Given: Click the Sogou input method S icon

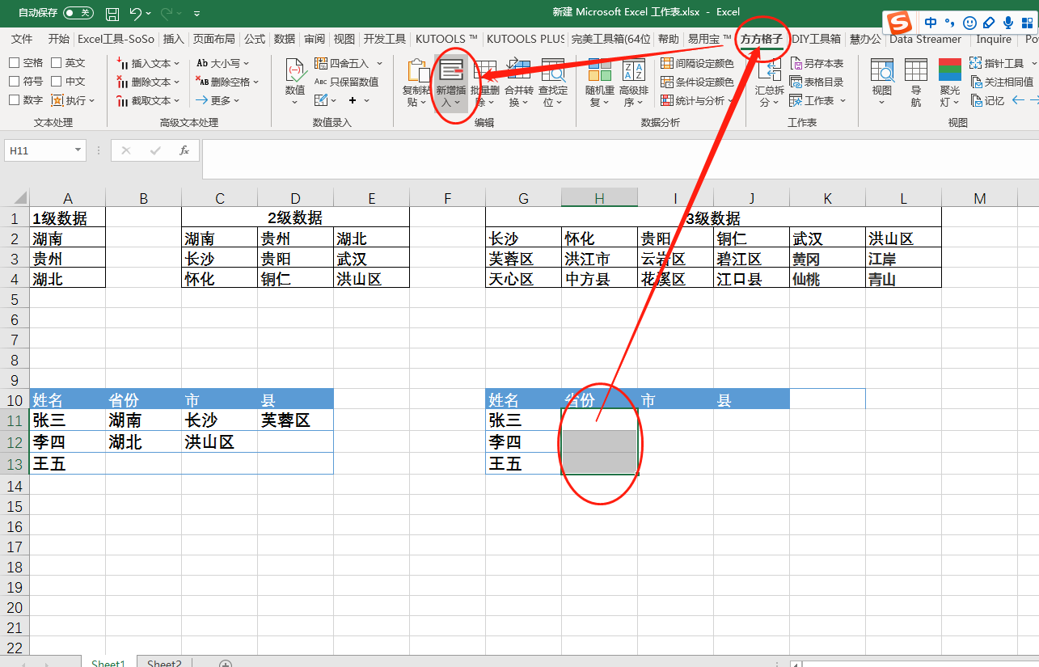Looking at the screenshot, I should pos(899,23).
